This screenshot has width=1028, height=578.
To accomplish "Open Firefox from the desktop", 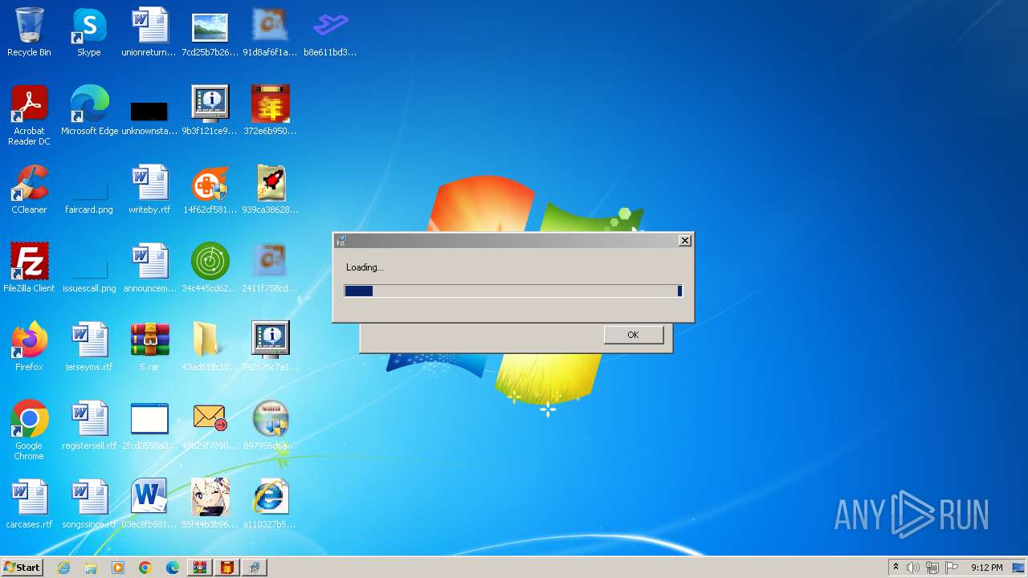I will [x=29, y=348].
